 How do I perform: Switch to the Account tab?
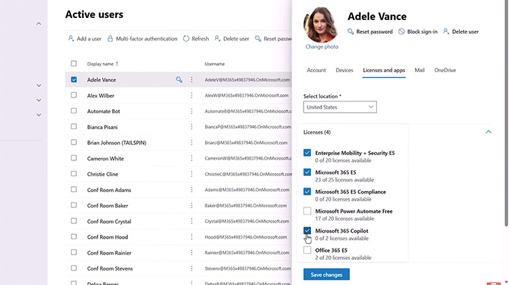tap(316, 70)
